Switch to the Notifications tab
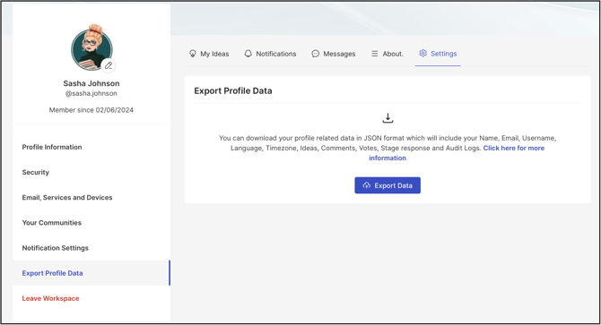 270,54
